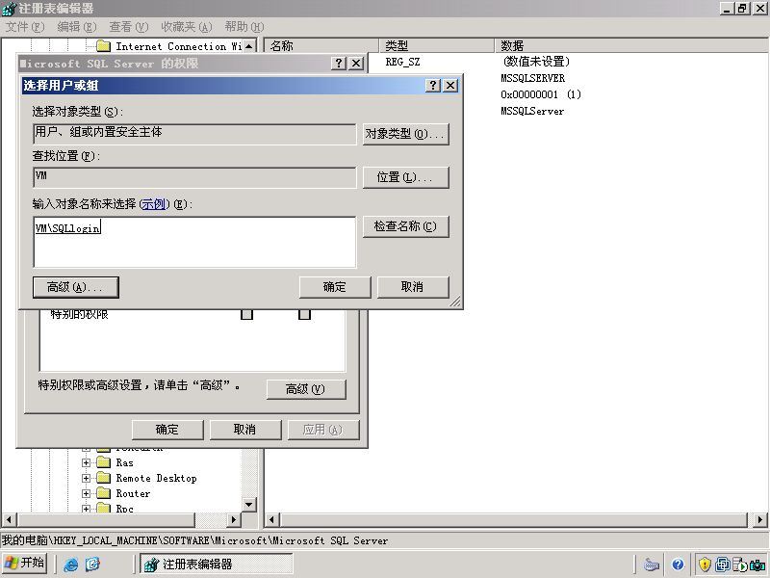The height and width of the screenshot is (578, 770).
Task: Click registry editor title bar icon
Action: pyautogui.click(x=9, y=9)
